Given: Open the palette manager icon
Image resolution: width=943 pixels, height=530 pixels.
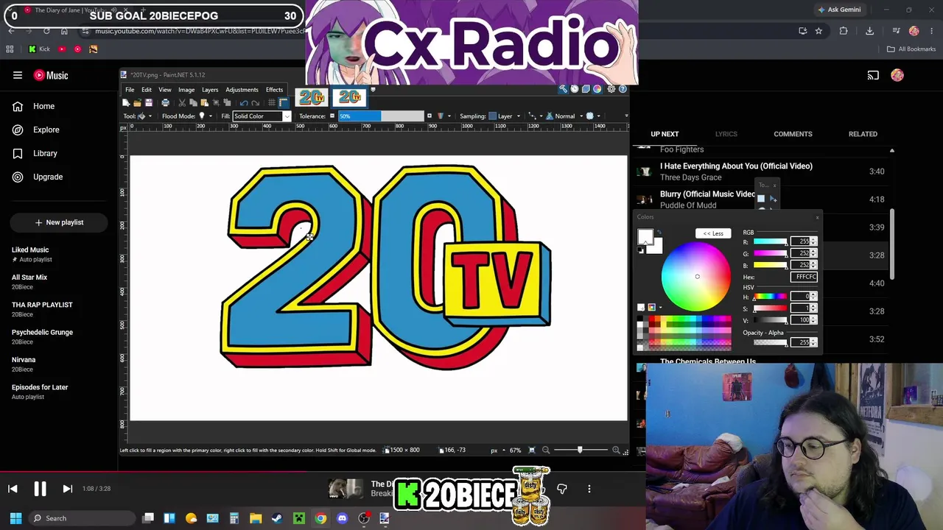Looking at the screenshot, I should click(651, 307).
